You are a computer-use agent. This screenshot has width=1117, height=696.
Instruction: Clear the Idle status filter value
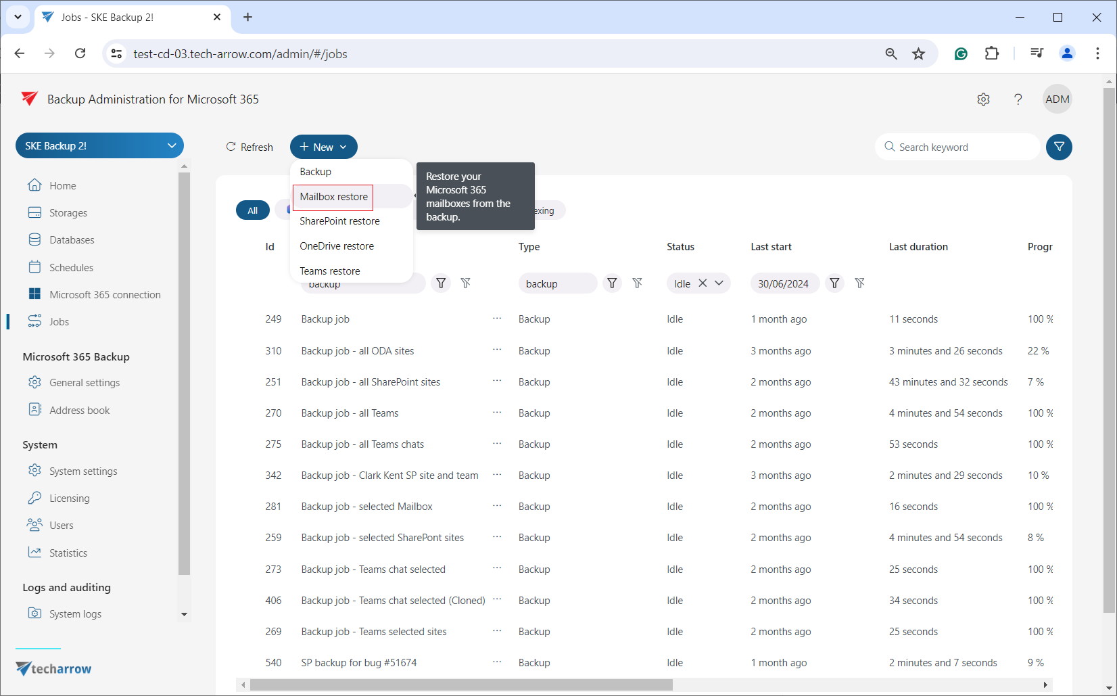click(x=703, y=283)
